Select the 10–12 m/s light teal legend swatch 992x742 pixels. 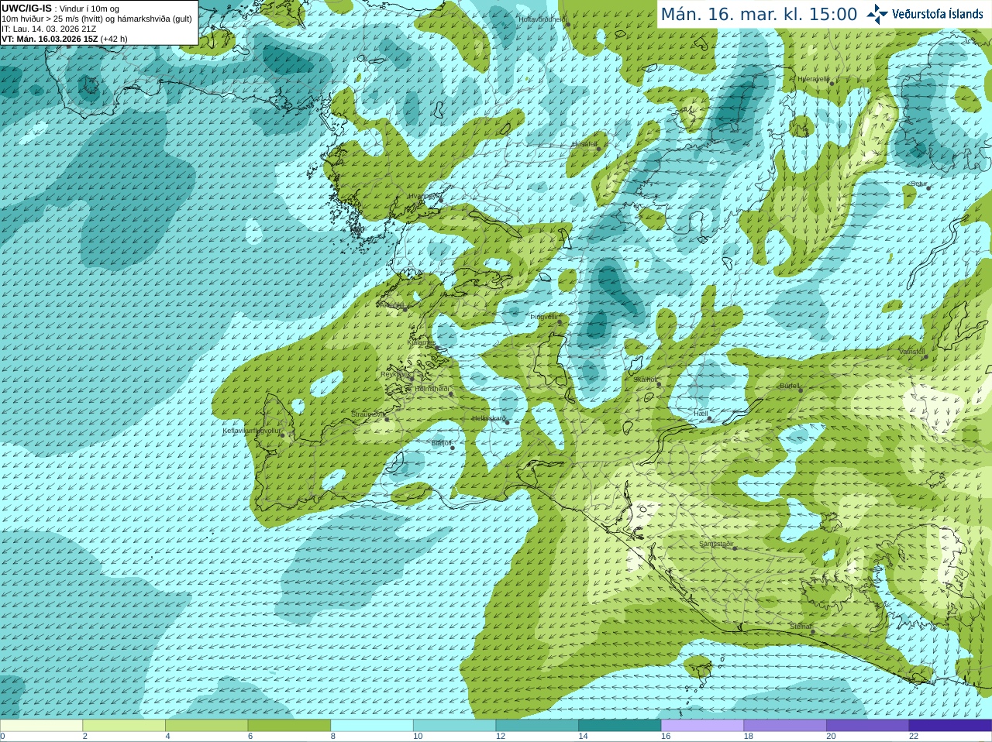[455, 726]
